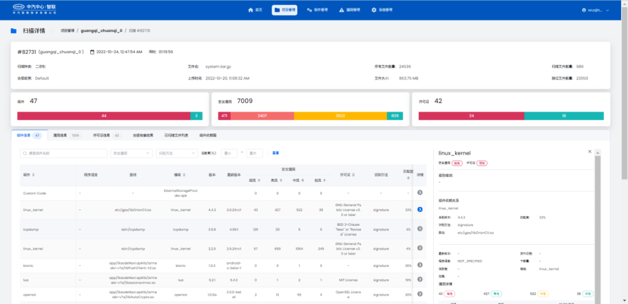Click detail panel scrollbar up arrow

click(x=598, y=152)
